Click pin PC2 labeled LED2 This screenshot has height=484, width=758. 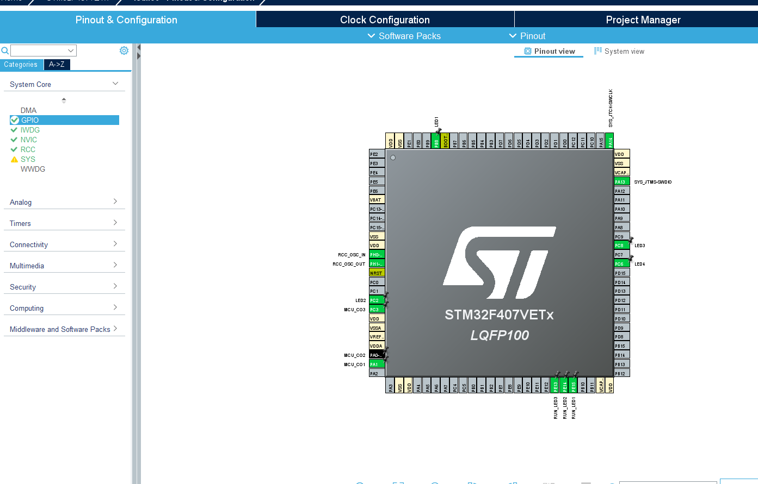pyautogui.click(x=377, y=300)
